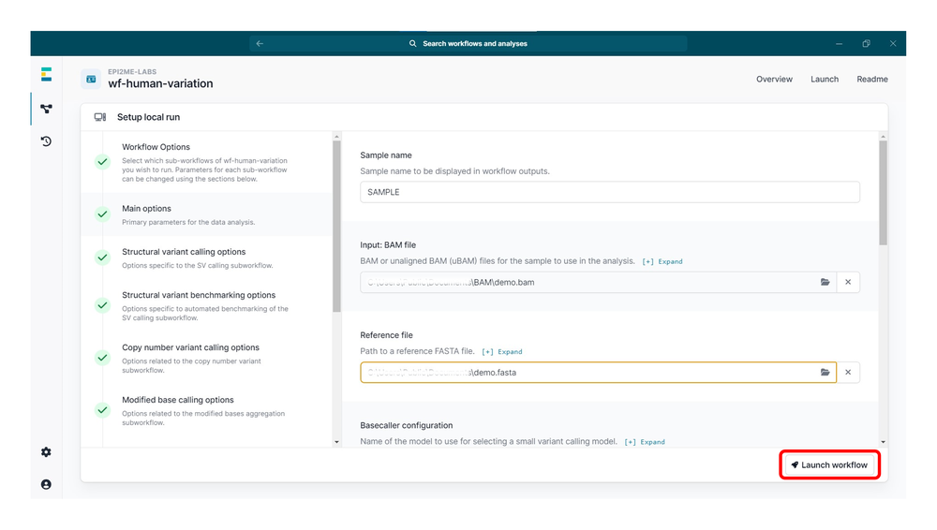Browse folder for Reference file
This screenshot has width=937, height=530.
click(x=825, y=373)
